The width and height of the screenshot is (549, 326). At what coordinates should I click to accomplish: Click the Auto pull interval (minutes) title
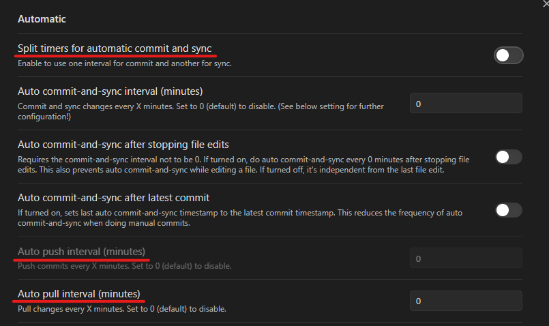79,294
